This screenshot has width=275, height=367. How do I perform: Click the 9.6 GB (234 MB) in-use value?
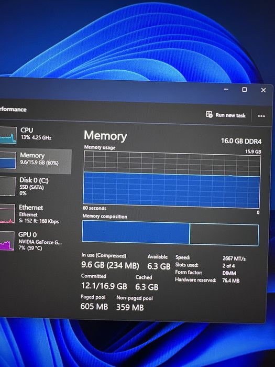coord(110,265)
